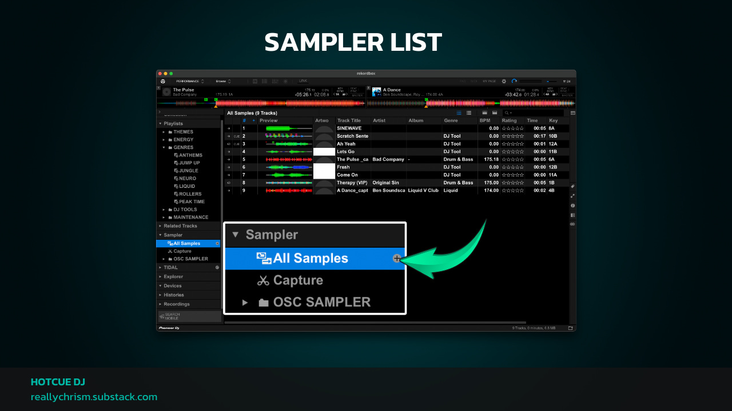The width and height of the screenshot is (732, 411).
Task: Expand the Devices section
Action: coord(160,285)
